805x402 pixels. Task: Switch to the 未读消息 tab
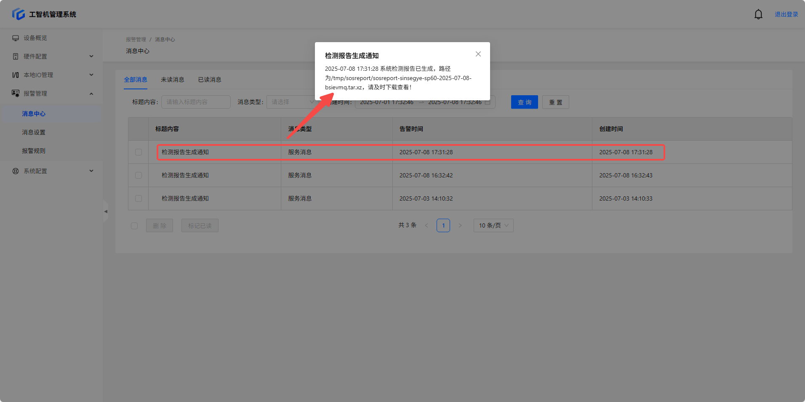coord(173,80)
